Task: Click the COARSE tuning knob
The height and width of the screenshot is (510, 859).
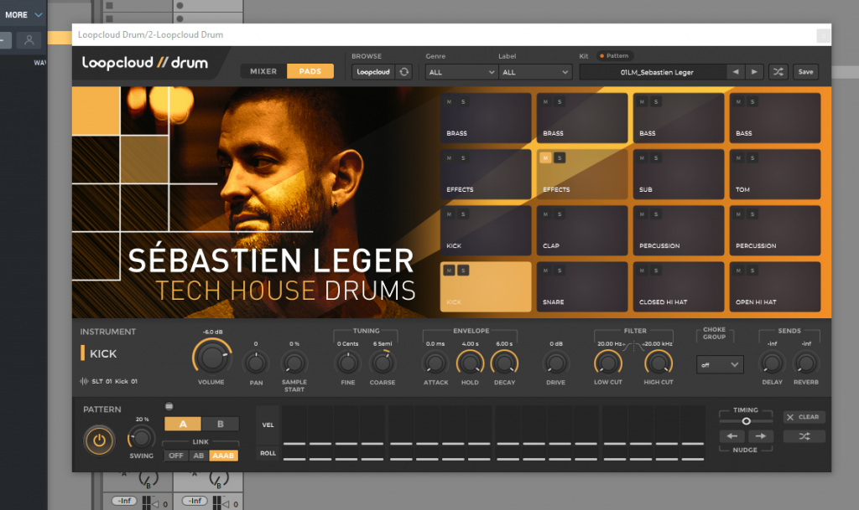Action: click(x=383, y=363)
